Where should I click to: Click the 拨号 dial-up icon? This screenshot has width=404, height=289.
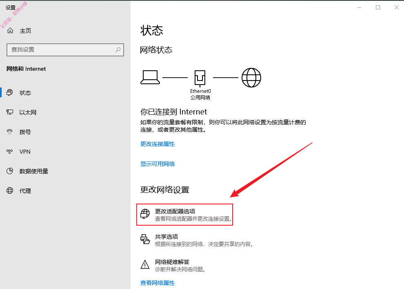[x=9, y=132]
